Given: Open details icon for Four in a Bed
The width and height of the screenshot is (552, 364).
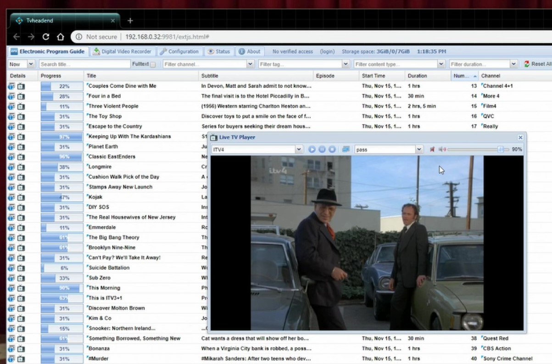Looking at the screenshot, I should point(11,96).
